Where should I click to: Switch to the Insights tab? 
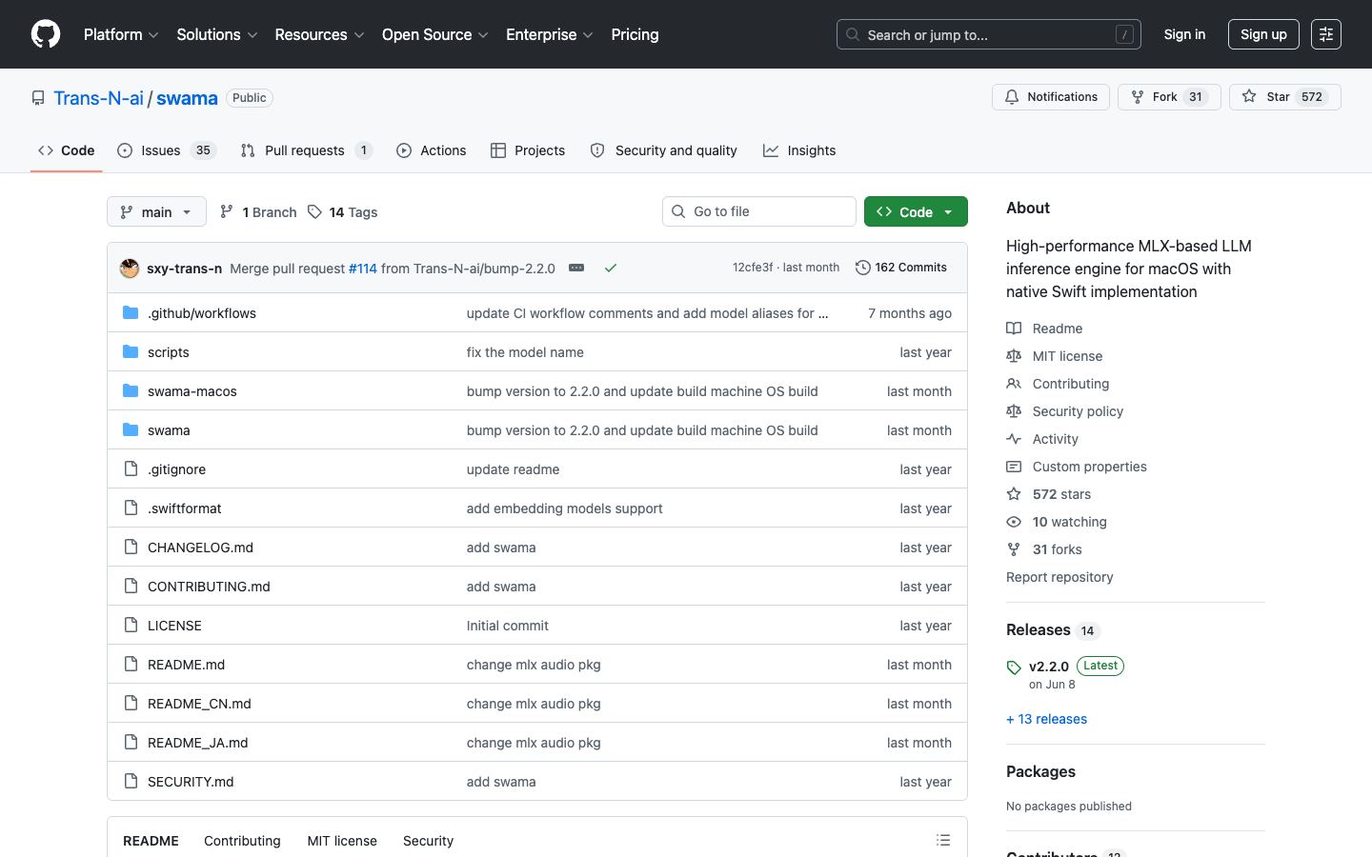coord(799,150)
